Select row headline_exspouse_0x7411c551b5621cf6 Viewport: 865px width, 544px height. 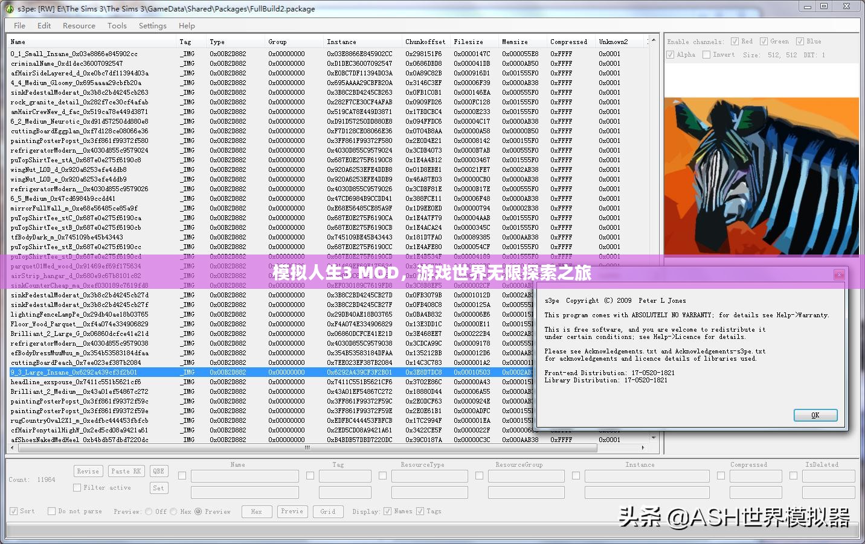(x=271, y=382)
